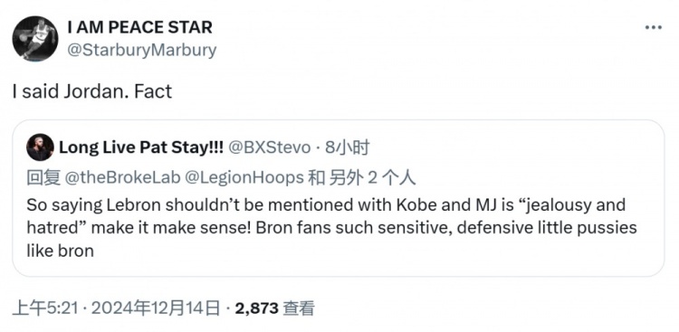This screenshot has height=332, width=679.
Task: Visit the @StarburyMarbury handle
Action: (142, 51)
